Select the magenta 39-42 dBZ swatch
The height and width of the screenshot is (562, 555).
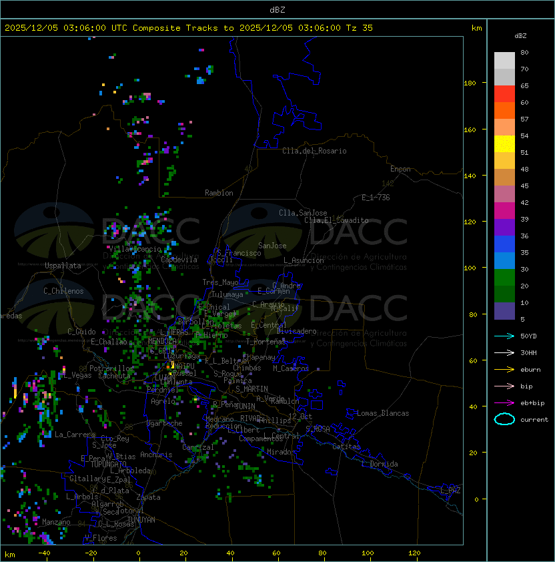504,211
